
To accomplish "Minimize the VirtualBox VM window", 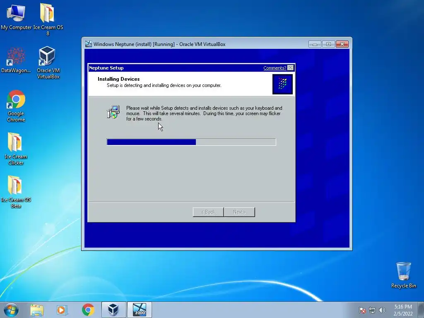I will pyautogui.click(x=315, y=44).
